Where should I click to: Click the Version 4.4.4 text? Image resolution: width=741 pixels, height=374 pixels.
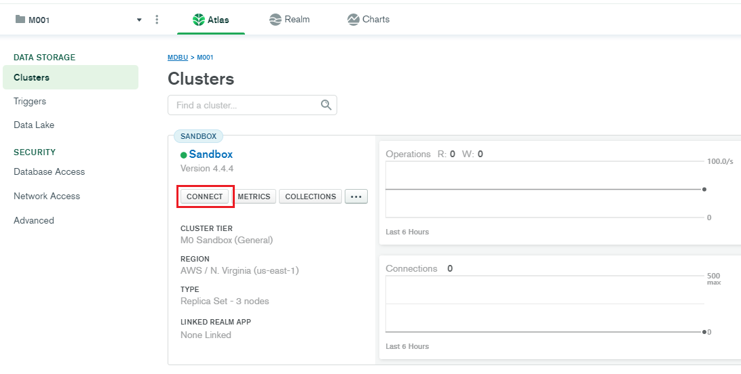207,169
